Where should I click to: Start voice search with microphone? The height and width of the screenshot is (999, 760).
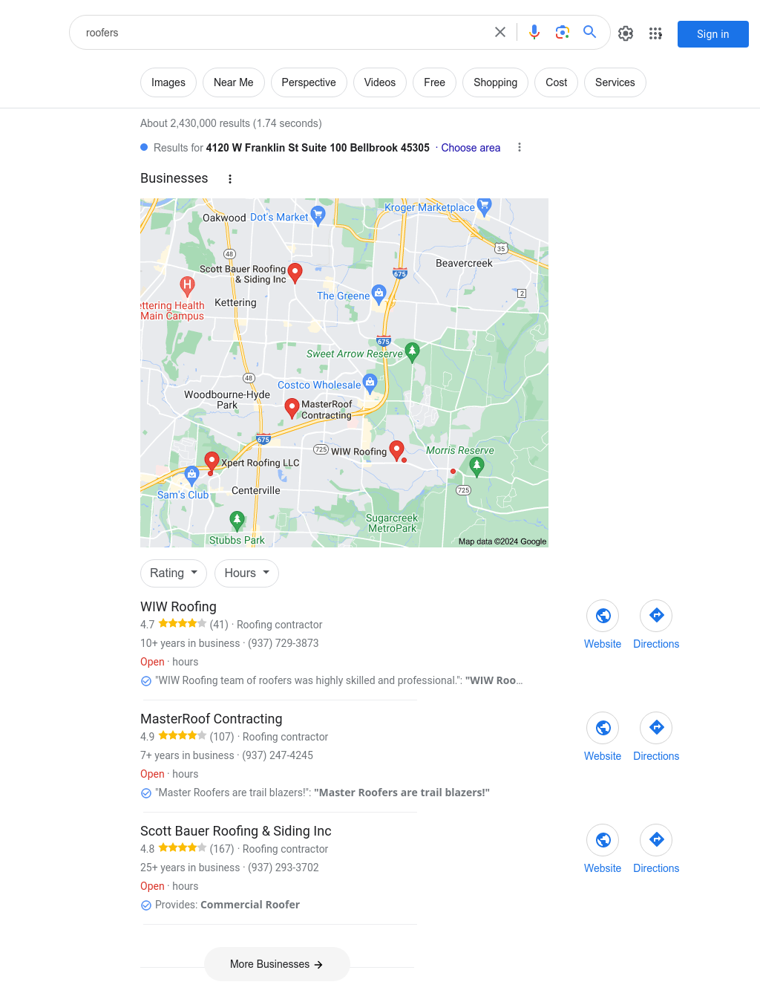click(534, 32)
